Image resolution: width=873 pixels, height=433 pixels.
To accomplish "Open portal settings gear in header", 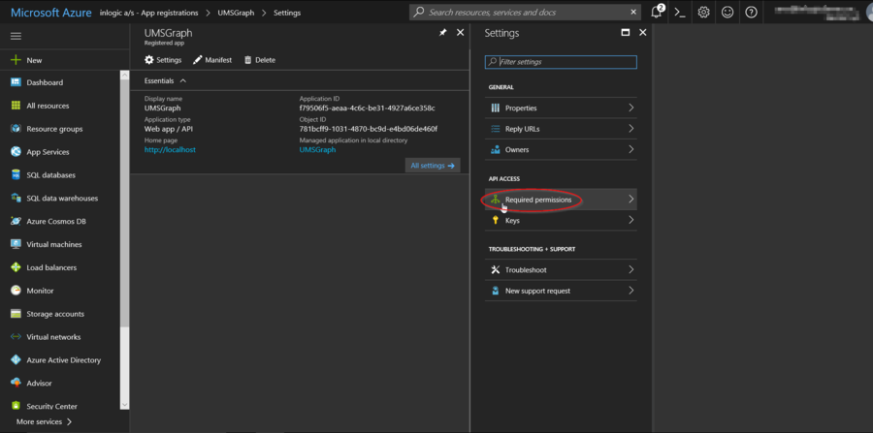I will click(x=703, y=13).
